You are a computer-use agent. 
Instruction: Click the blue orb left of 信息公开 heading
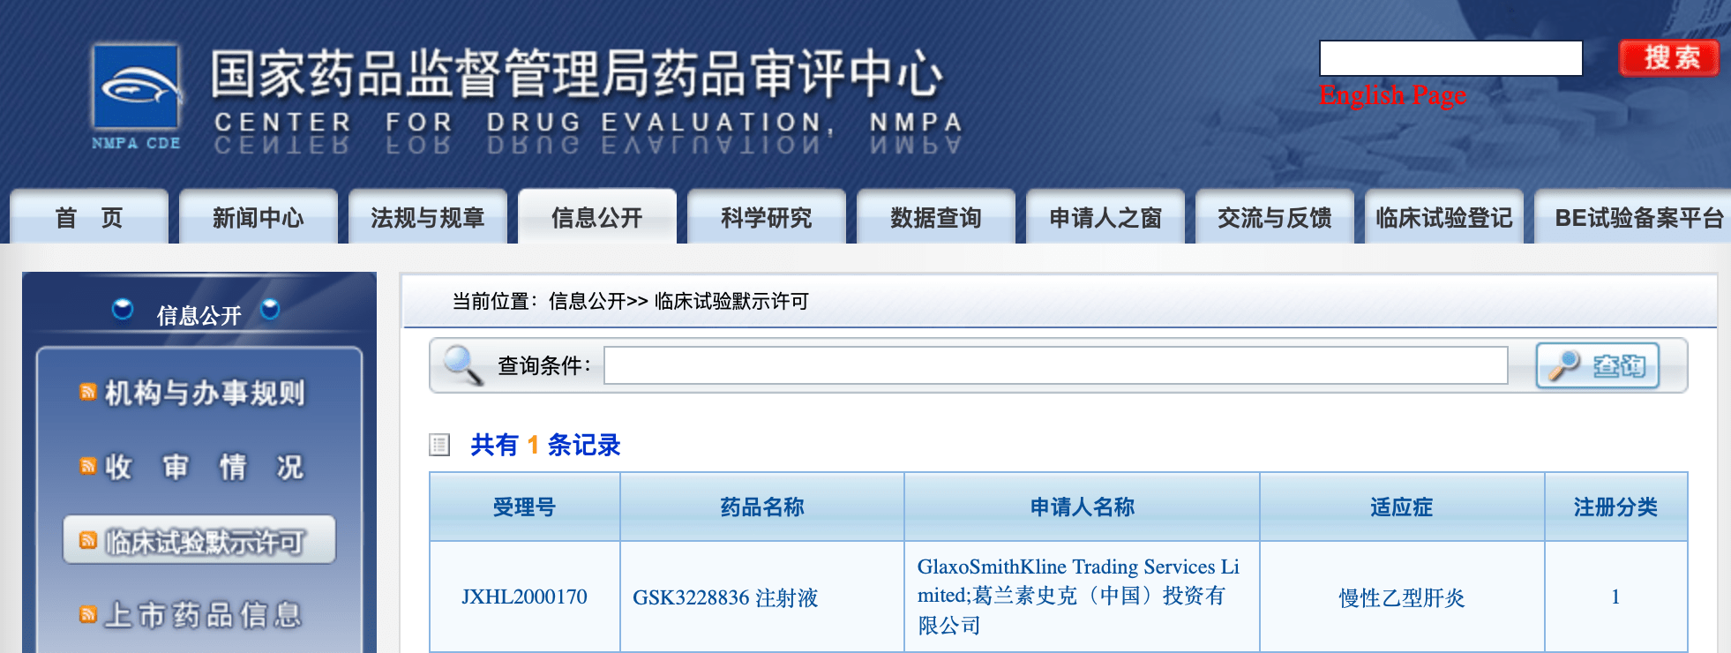[123, 310]
